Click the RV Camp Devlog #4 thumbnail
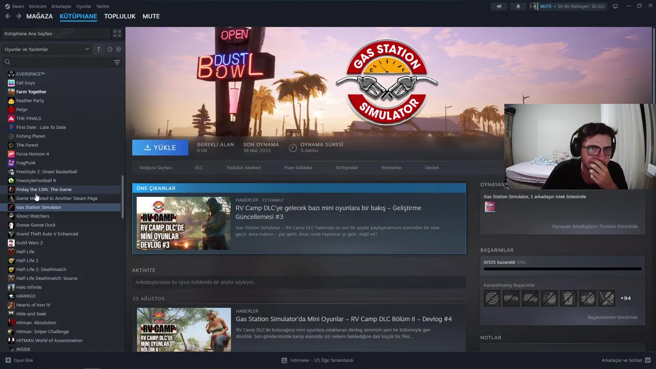 [x=183, y=330]
